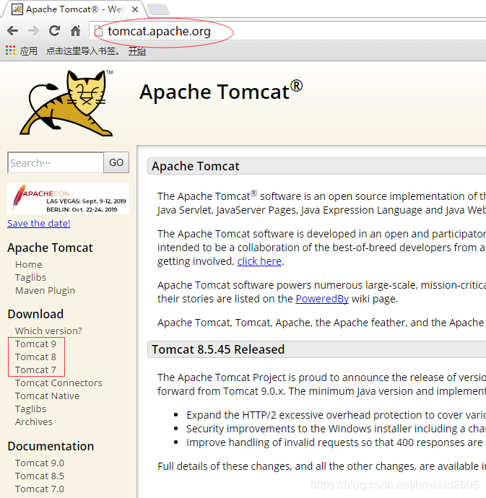
Task: Open a new tab with the new-tab button
Action: click(x=158, y=9)
